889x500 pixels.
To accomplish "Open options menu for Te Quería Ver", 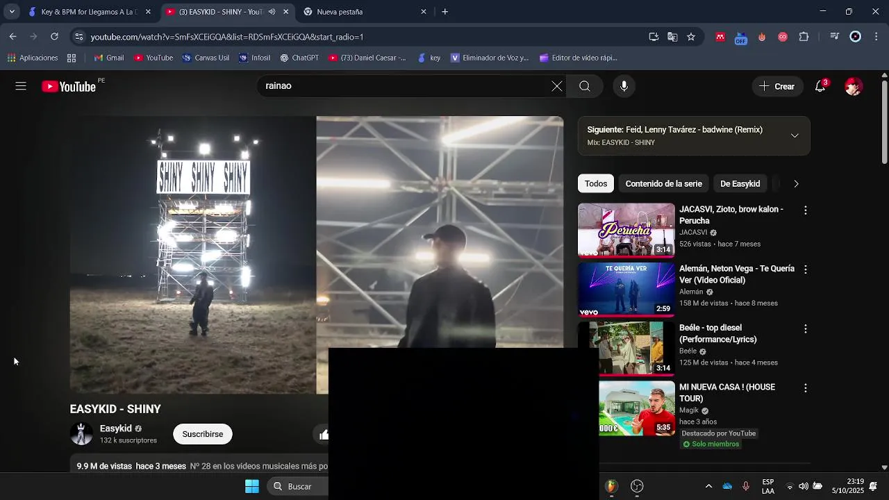I will (806, 269).
